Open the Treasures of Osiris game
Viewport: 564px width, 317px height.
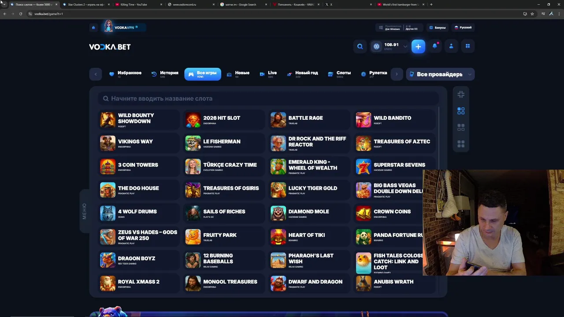(x=223, y=190)
